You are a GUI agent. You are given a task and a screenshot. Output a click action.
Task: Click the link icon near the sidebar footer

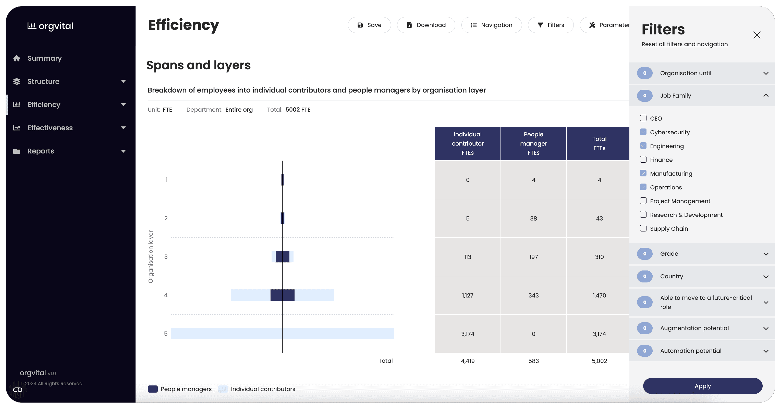click(18, 390)
